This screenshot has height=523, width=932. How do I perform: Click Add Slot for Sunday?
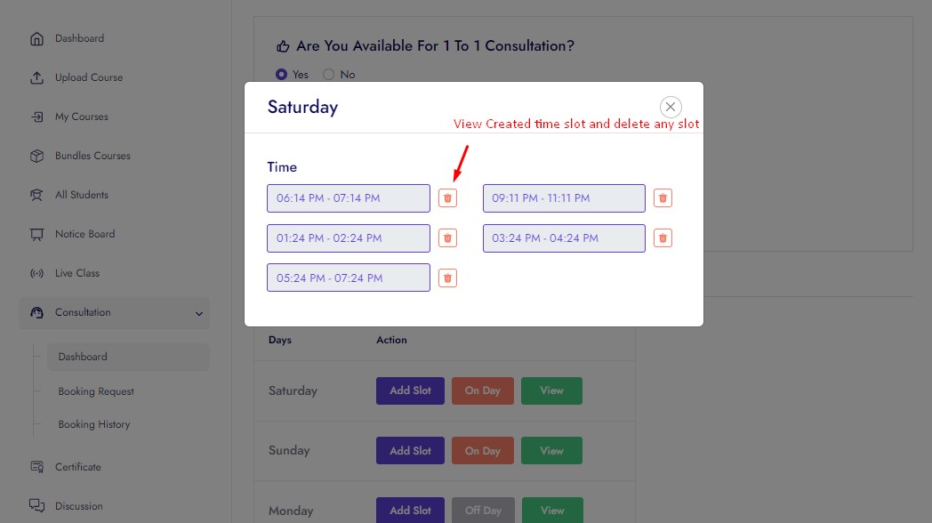(410, 451)
